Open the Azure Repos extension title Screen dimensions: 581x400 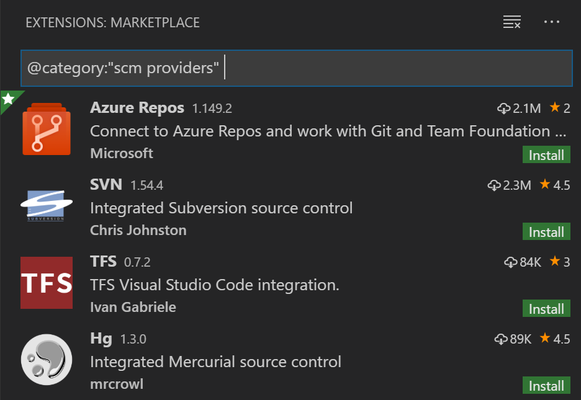click(137, 108)
